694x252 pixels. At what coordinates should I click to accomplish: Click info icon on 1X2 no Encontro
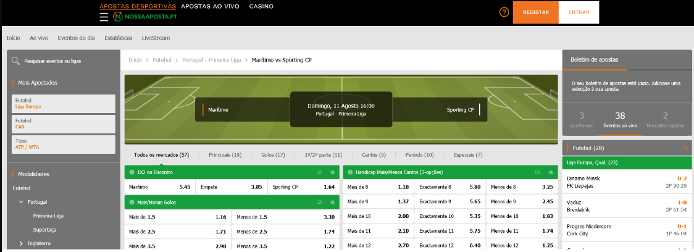[132, 172]
